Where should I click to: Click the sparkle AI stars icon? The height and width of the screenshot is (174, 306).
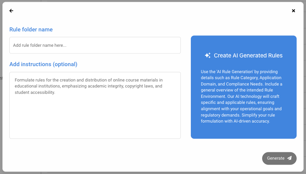(208, 55)
